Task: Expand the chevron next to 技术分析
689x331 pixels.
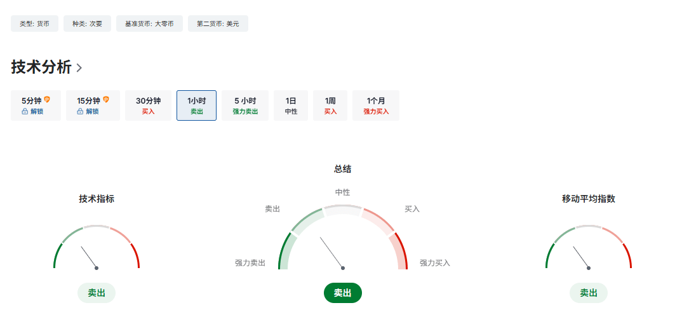Action: pyautogui.click(x=79, y=68)
